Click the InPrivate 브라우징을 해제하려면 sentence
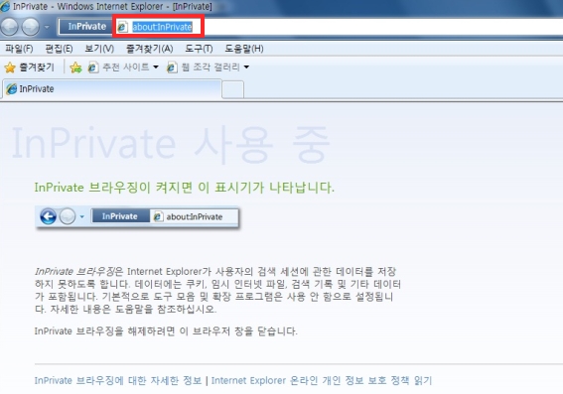This screenshot has height=394, width=563. (x=166, y=330)
